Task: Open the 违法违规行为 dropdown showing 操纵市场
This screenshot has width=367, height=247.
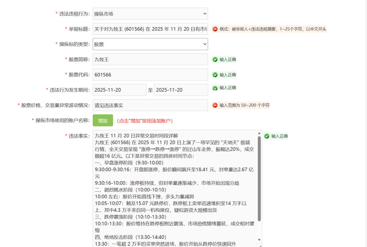Action: pos(150,14)
